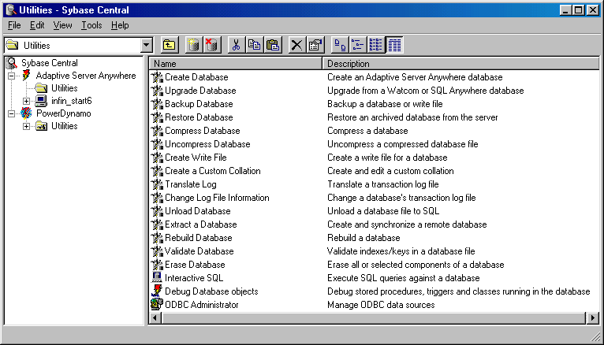This screenshot has height=345, width=604.
Task: Click the Interactive SQL monitor icon
Action: pyautogui.click(x=157, y=278)
